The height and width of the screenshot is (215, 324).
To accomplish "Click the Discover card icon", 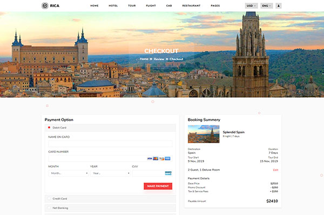I will 161,159.
